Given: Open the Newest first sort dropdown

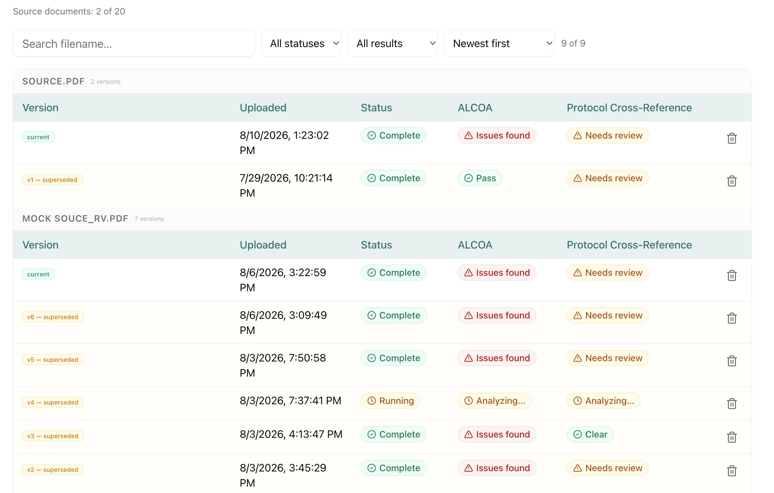Looking at the screenshot, I should (x=499, y=43).
